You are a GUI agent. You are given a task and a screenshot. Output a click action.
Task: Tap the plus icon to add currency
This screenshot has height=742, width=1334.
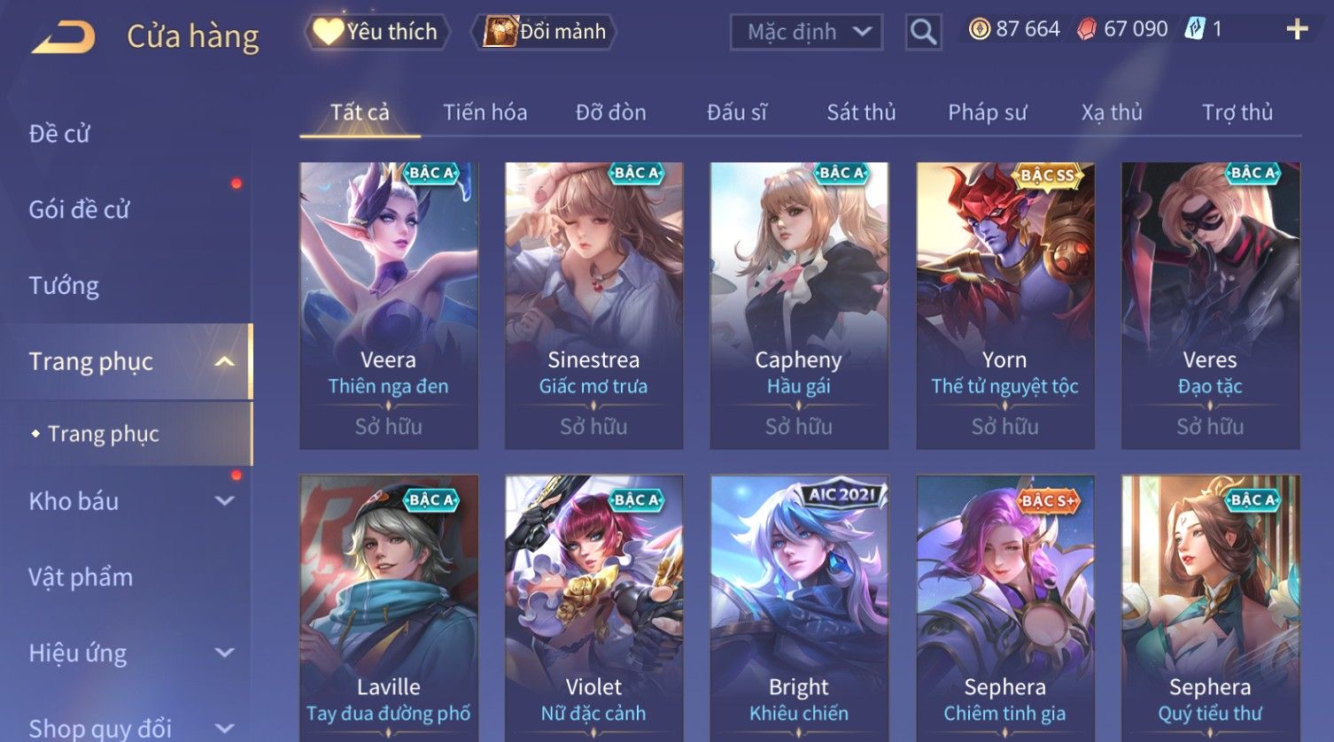tap(1297, 30)
